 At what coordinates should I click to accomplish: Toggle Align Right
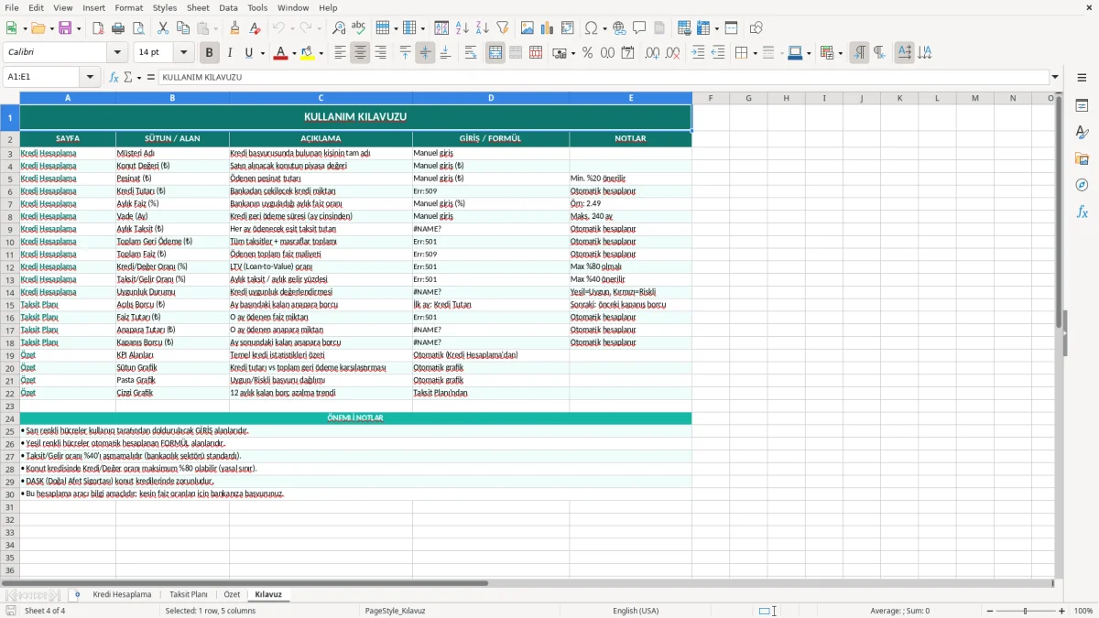click(380, 53)
